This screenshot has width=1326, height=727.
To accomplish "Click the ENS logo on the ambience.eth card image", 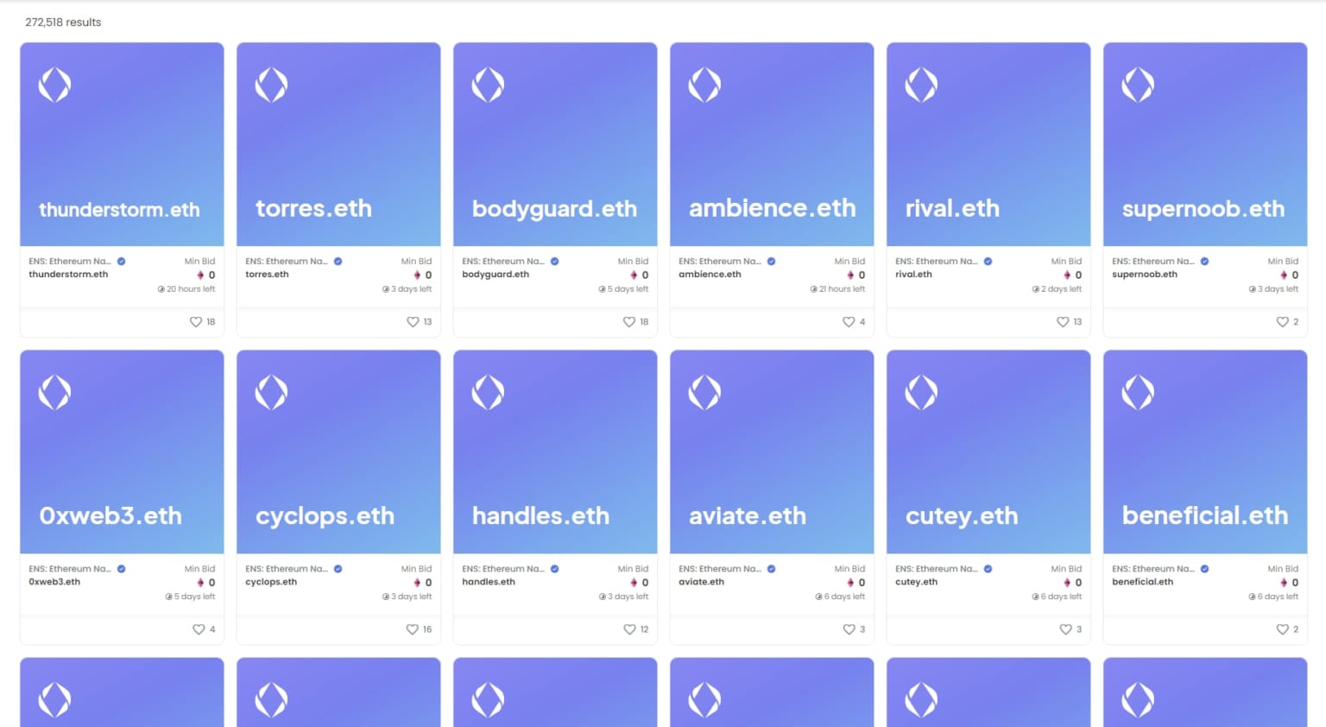I will 704,84.
